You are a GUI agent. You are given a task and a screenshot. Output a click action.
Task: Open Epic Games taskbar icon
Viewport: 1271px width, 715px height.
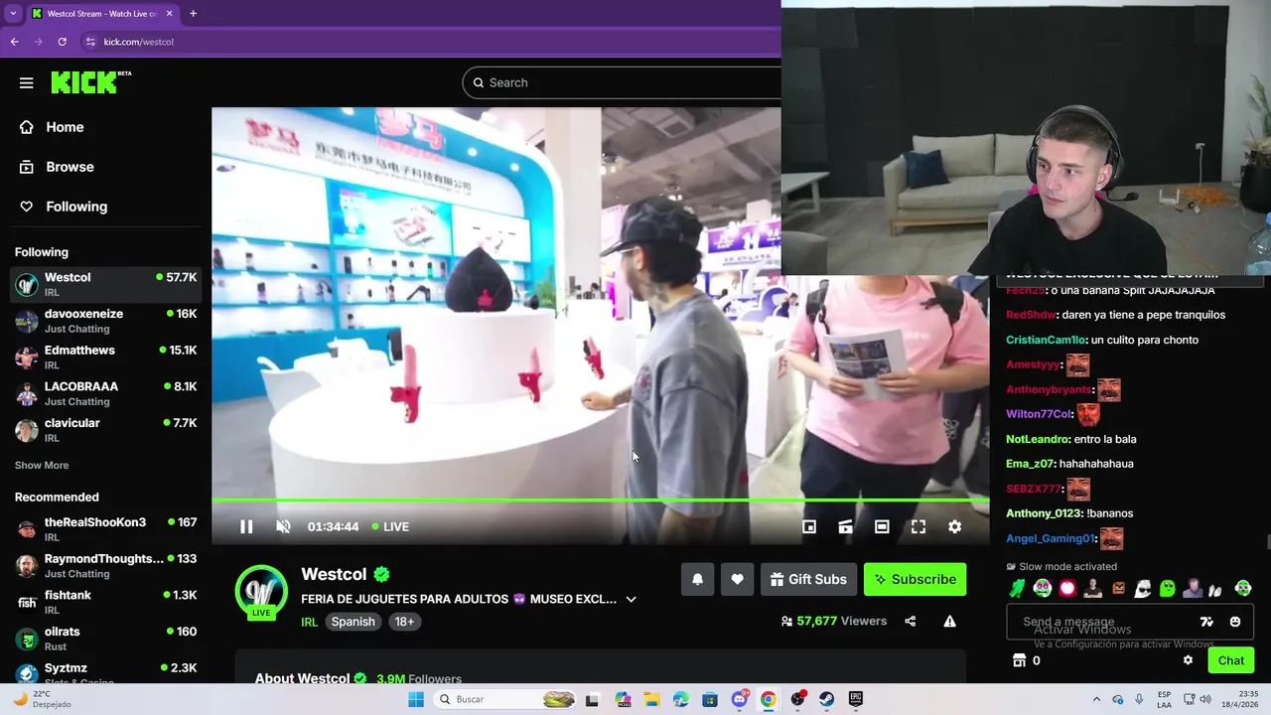[x=855, y=699]
